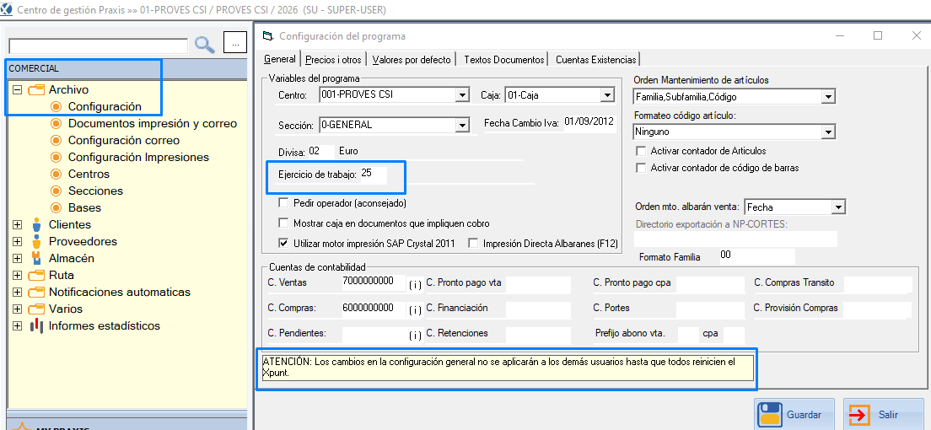Click info icon next to C. Pendientes
The width and height of the screenshot is (931, 430).
(x=415, y=335)
